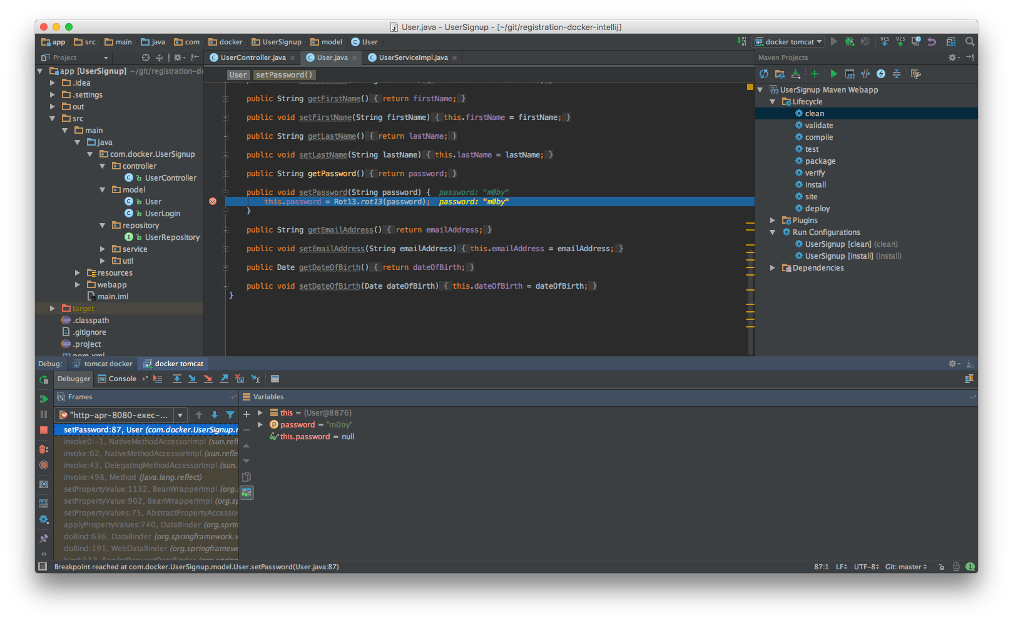Resume the paused program
Screen dimensions: 1013x623
click(44, 398)
